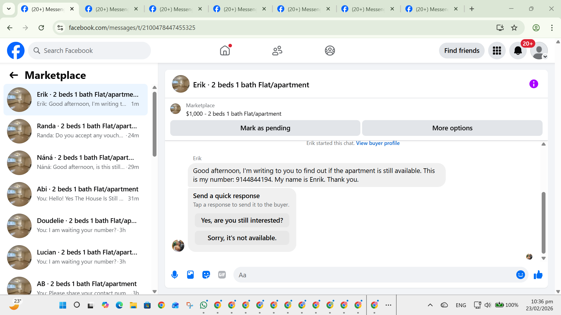
Task: Go back from Marketplace with the arrow
Action: click(14, 75)
